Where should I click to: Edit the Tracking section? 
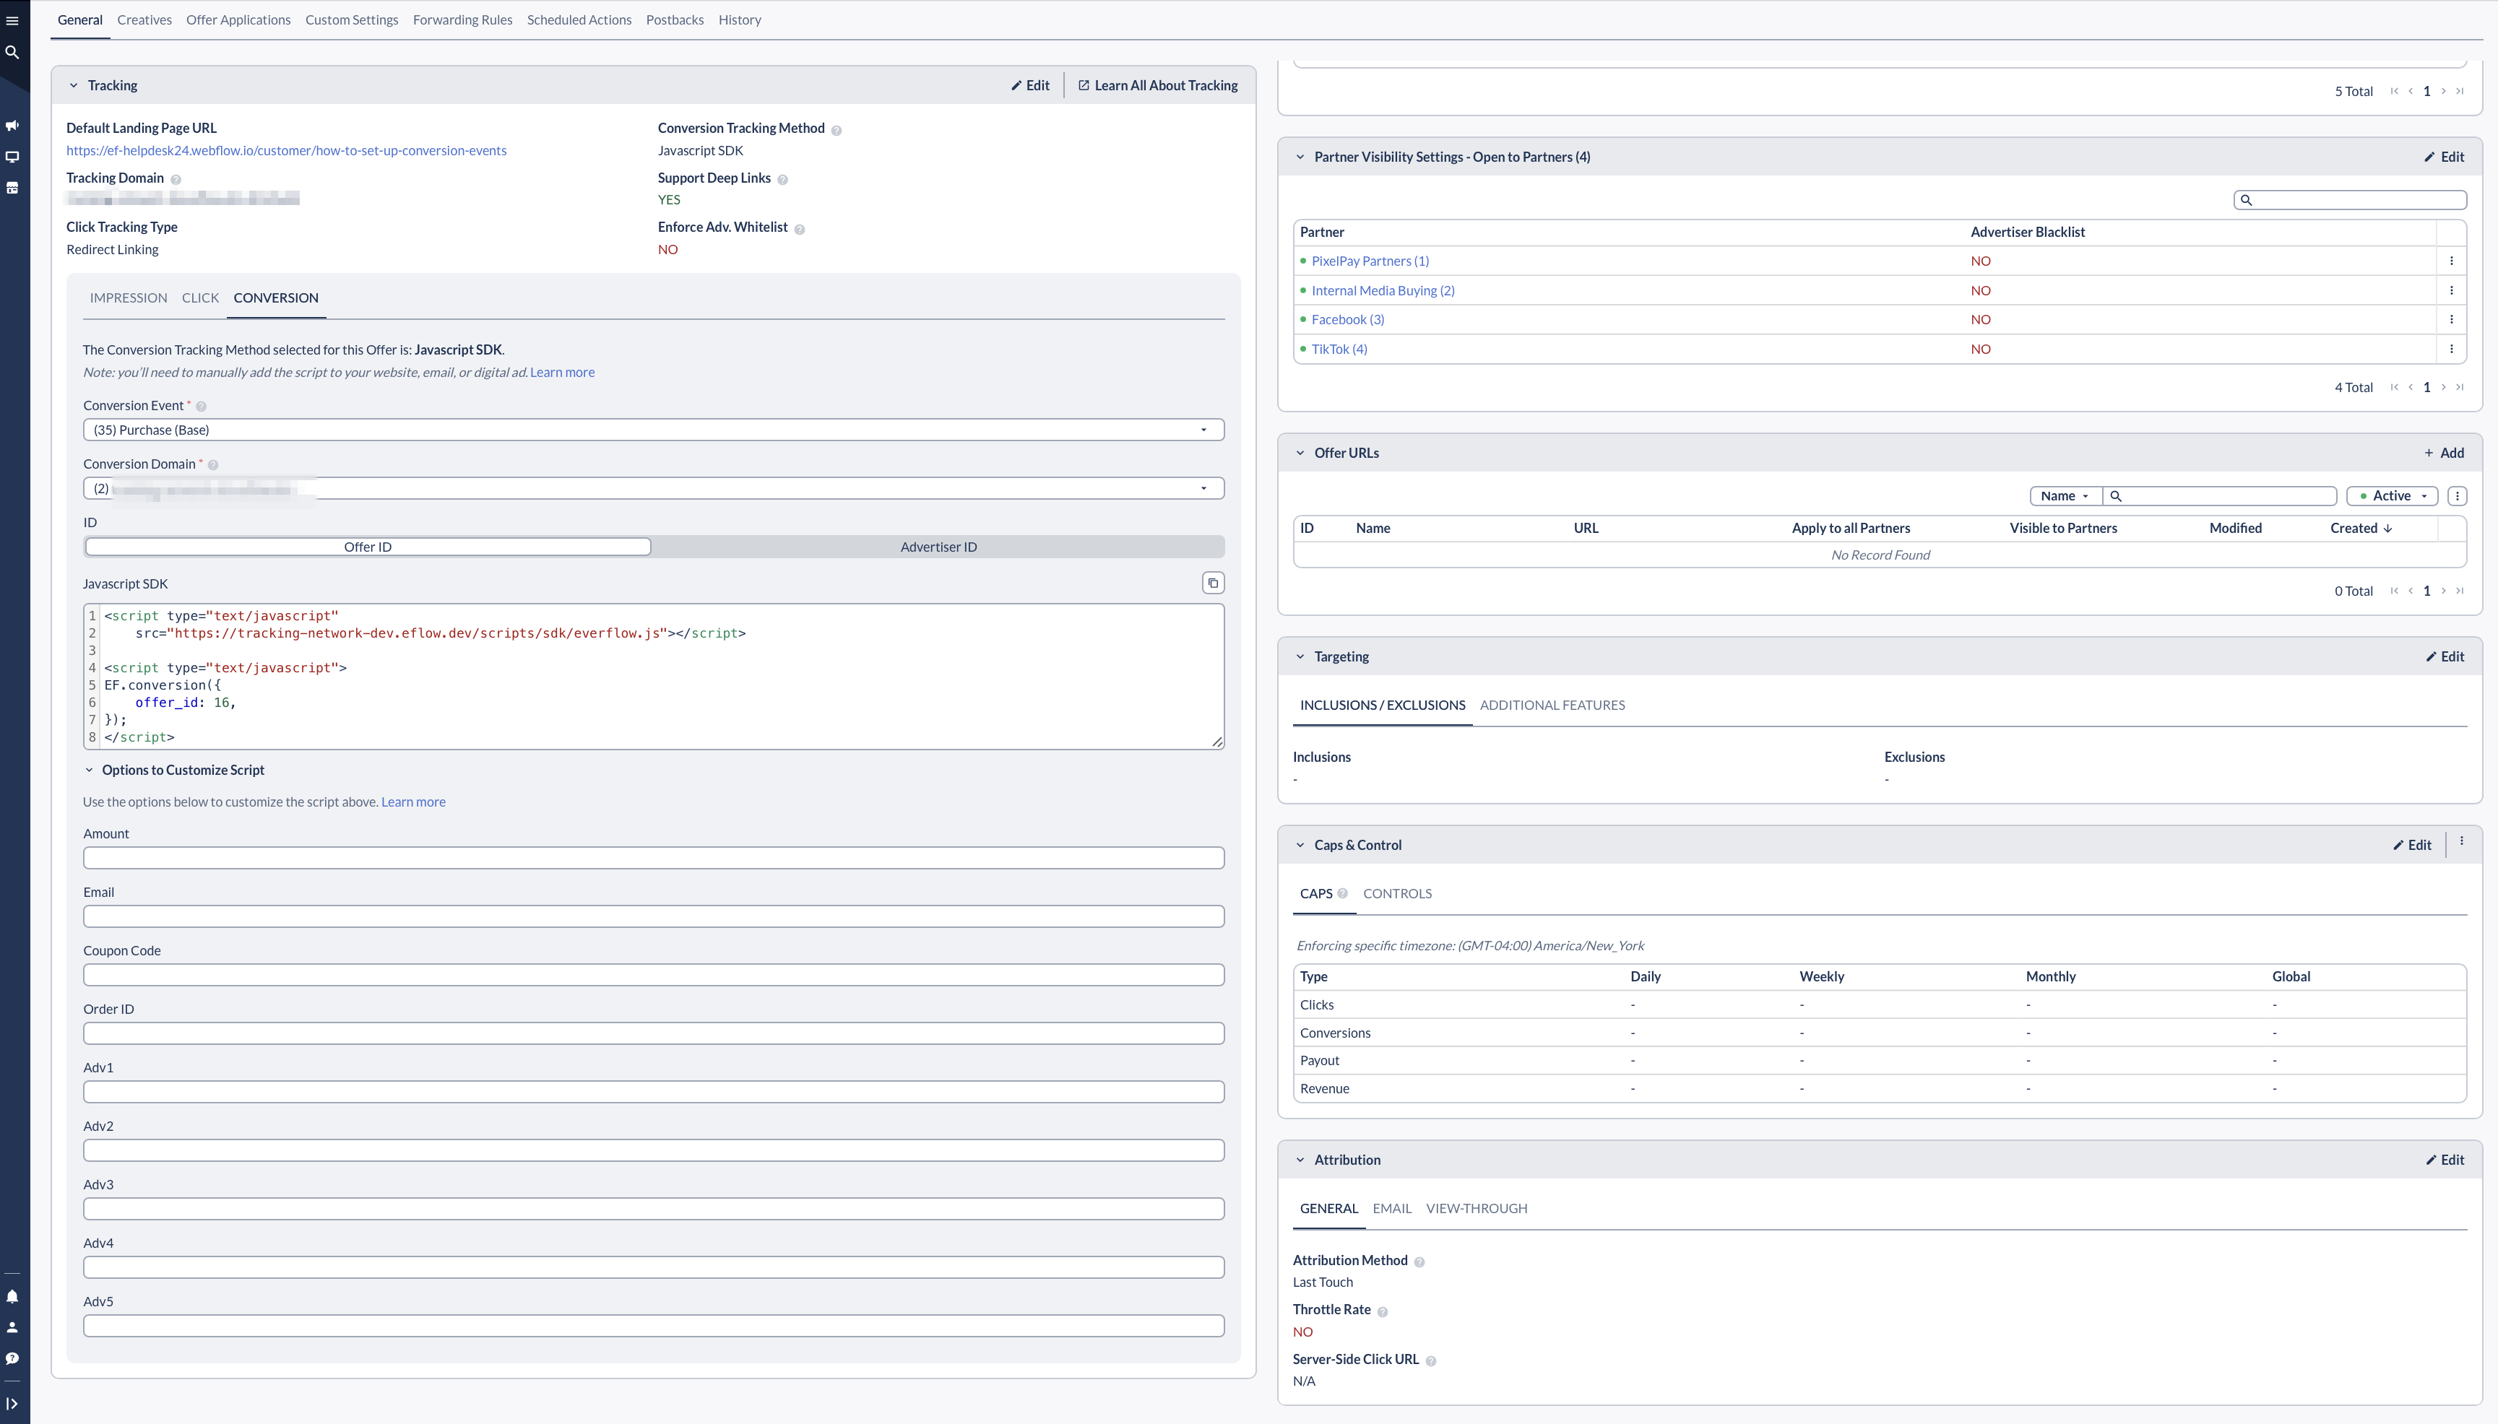[1030, 85]
